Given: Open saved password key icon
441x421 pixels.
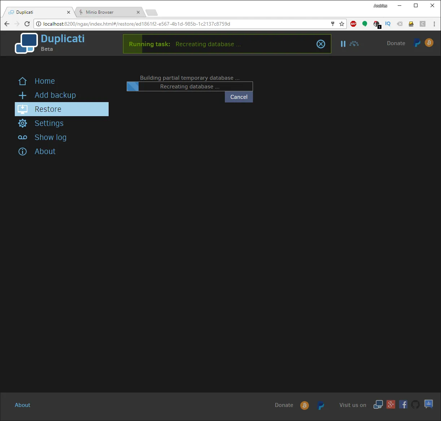Looking at the screenshot, I should coord(333,24).
